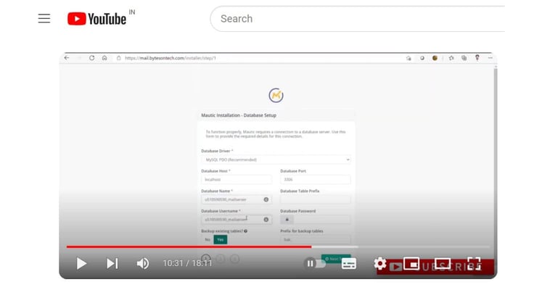The image size is (534, 290).
Task: Open the YouTube hamburger guide menu
Action: click(x=44, y=18)
